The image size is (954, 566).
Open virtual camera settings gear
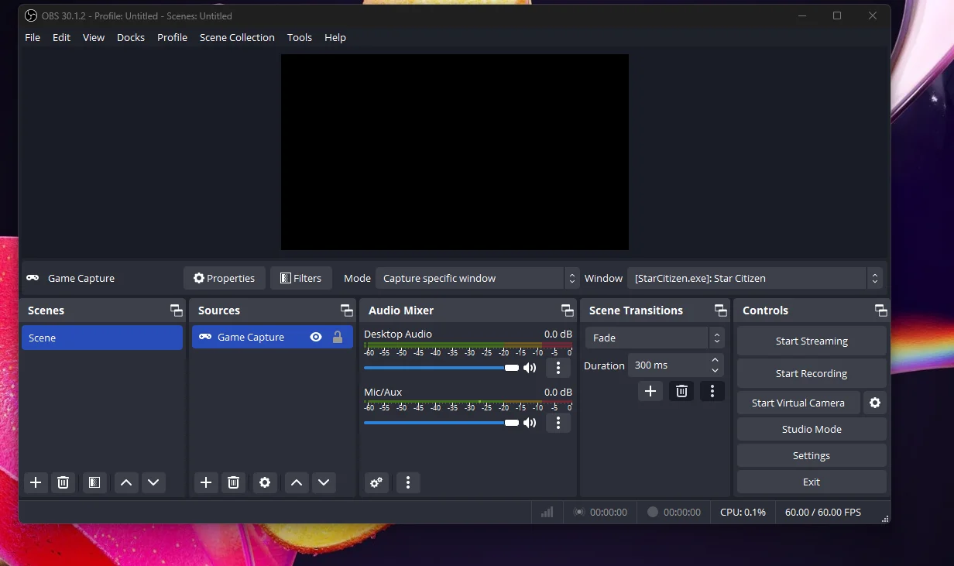click(x=875, y=403)
